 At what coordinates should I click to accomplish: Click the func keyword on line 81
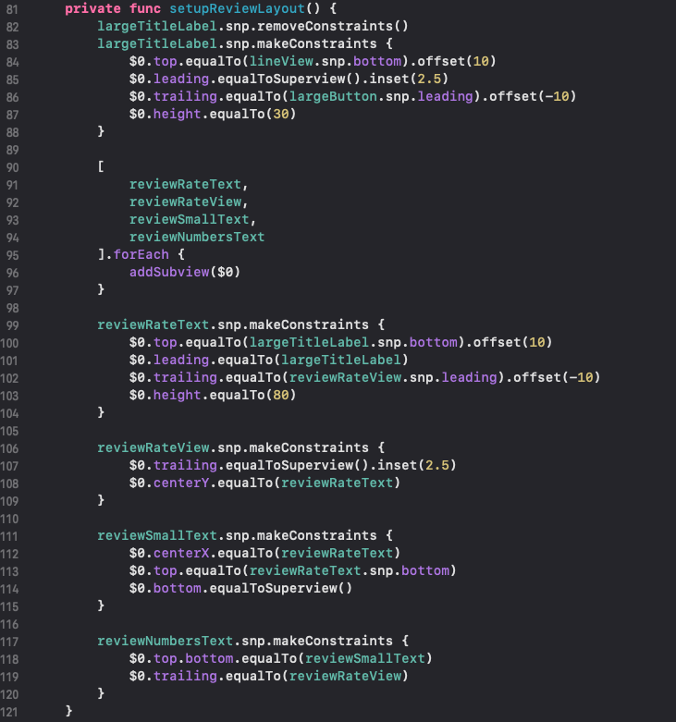point(144,8)
